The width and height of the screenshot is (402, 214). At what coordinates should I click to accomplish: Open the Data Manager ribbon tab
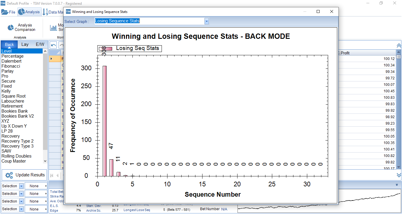tap(53, 12)
